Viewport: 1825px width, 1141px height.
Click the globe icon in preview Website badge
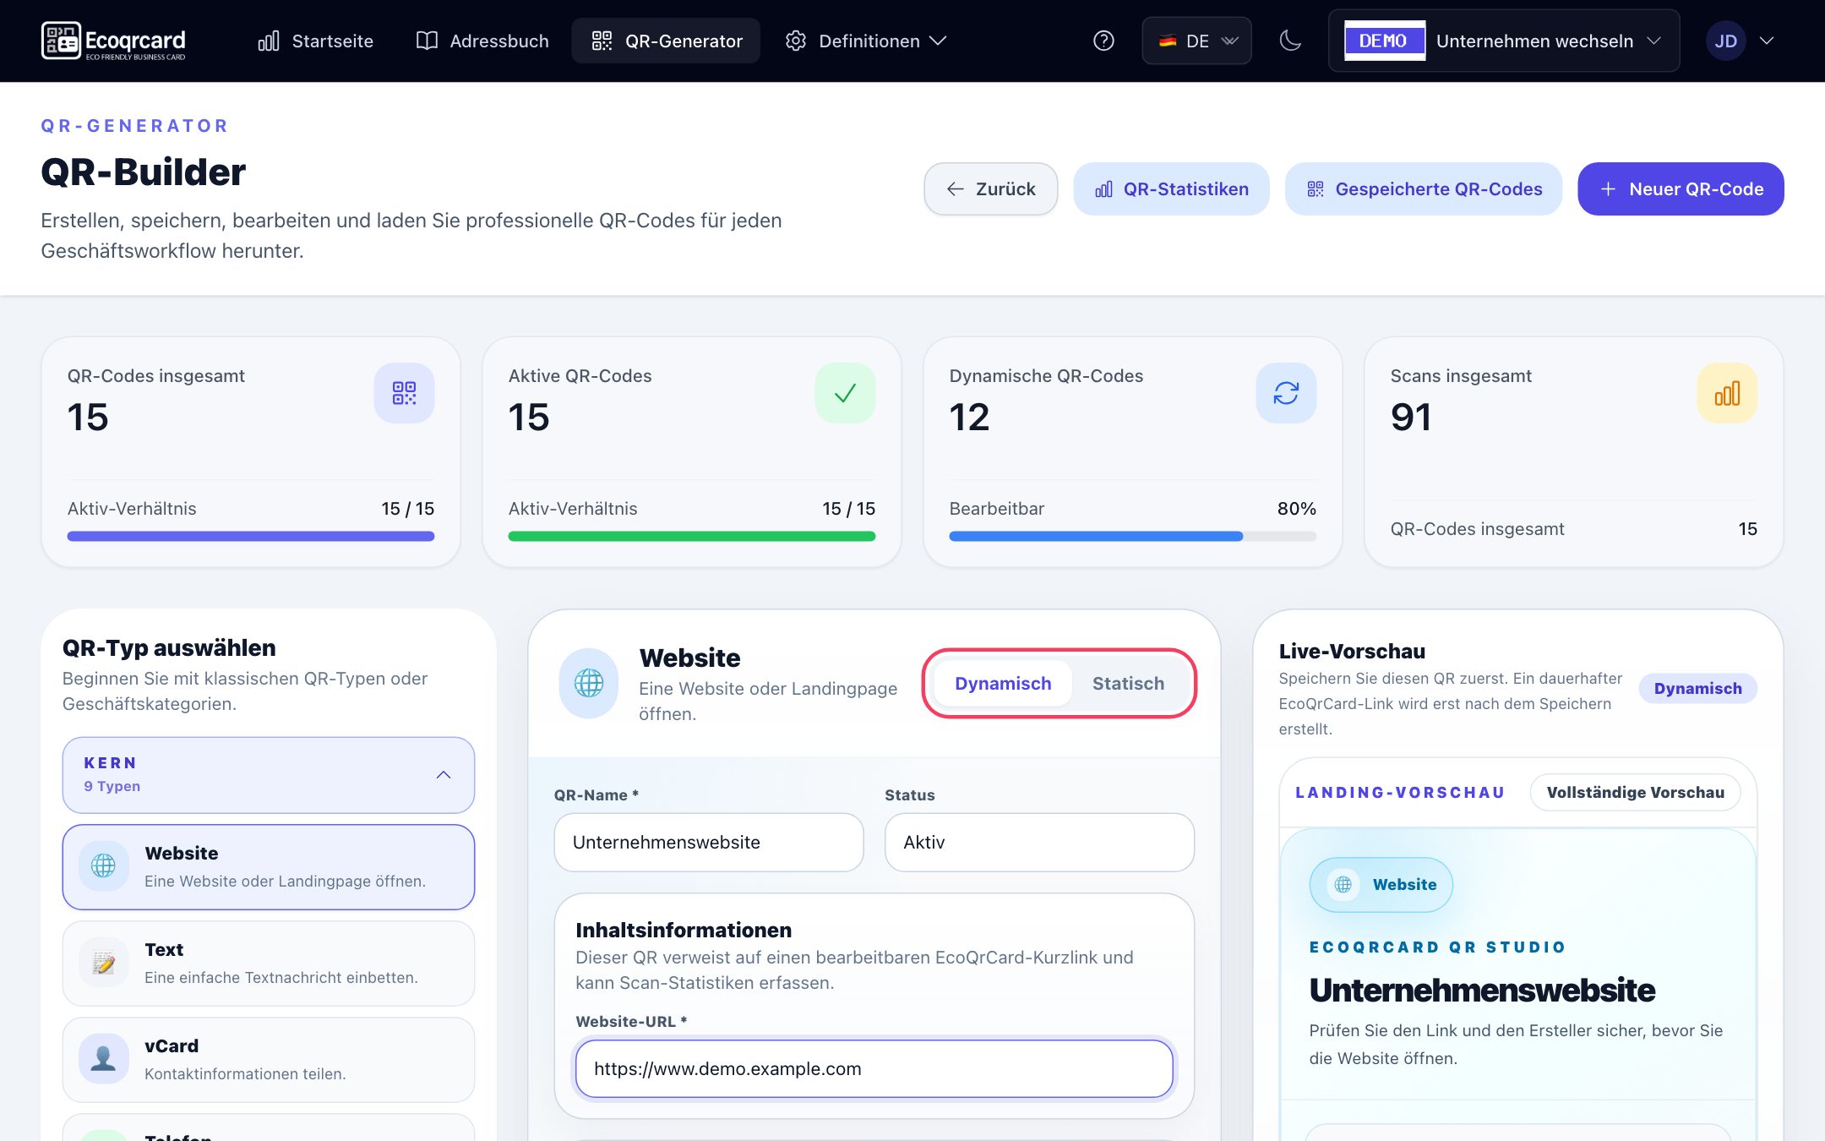point(1343,884)
